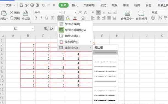Viewport: 168px width, 104px height.
Task: Click the export icon next to Save
Action: coord(27,5)
